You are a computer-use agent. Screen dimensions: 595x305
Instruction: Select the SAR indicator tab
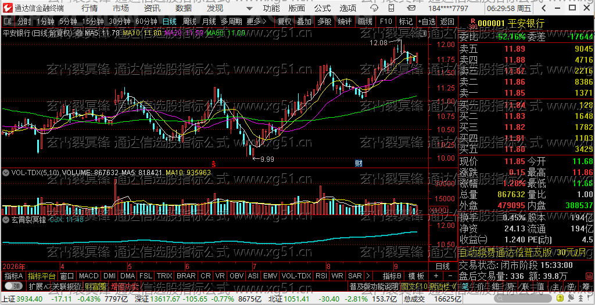(x=355, y=275)
